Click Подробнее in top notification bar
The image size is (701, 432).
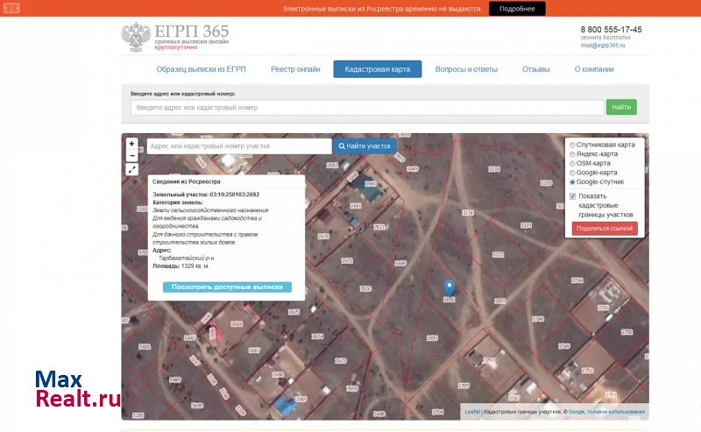[x=517, y=9]
